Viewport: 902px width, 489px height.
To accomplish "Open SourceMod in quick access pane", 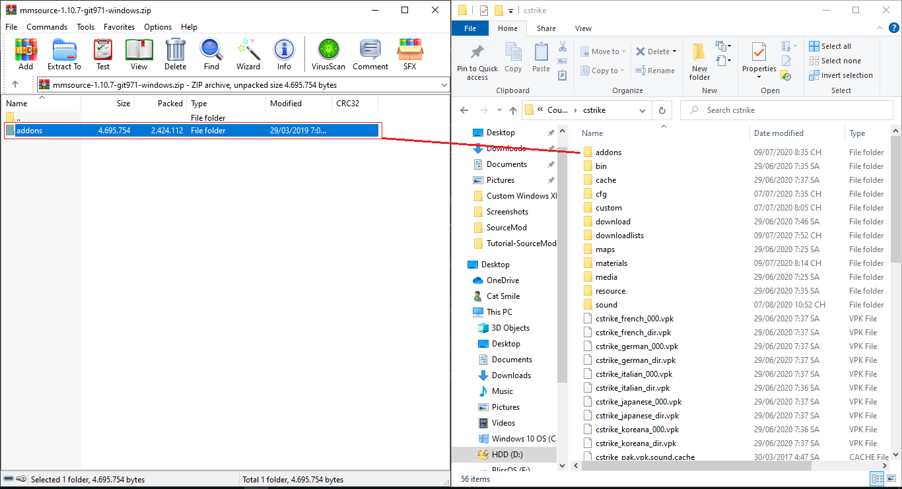I will pyautogui.click(x=506, y=228).
